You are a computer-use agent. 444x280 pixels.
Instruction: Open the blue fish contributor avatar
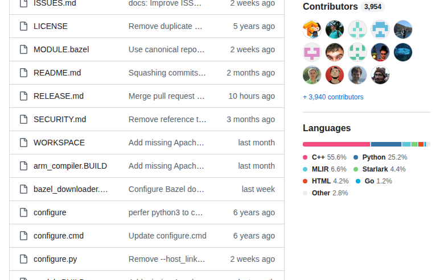(403, 52)
